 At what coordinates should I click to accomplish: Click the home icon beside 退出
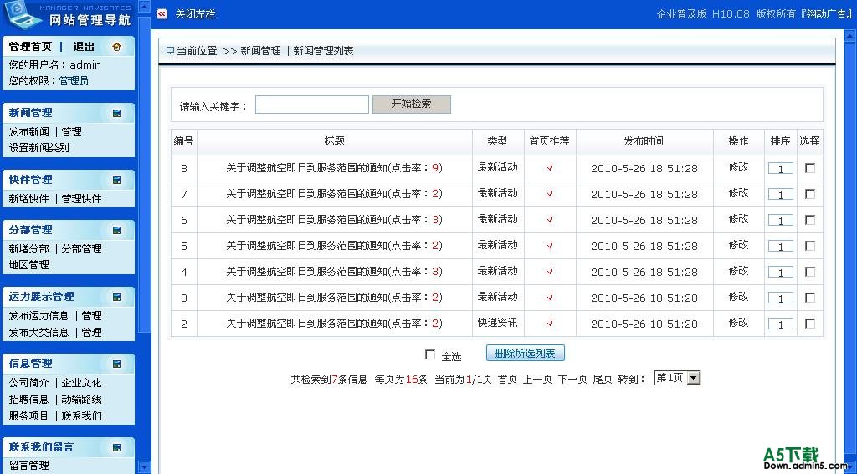pos(116,47)
